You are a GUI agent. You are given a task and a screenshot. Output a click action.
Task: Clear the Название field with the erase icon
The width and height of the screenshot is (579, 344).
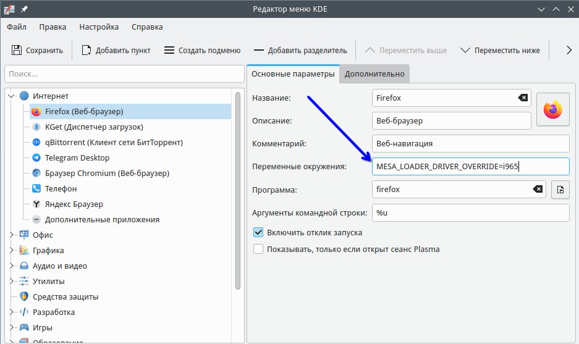click(x=523, y=98)
